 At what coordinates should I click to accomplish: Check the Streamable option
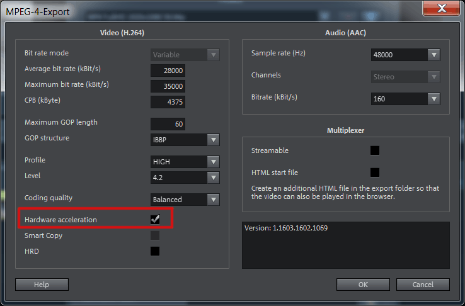375,150
